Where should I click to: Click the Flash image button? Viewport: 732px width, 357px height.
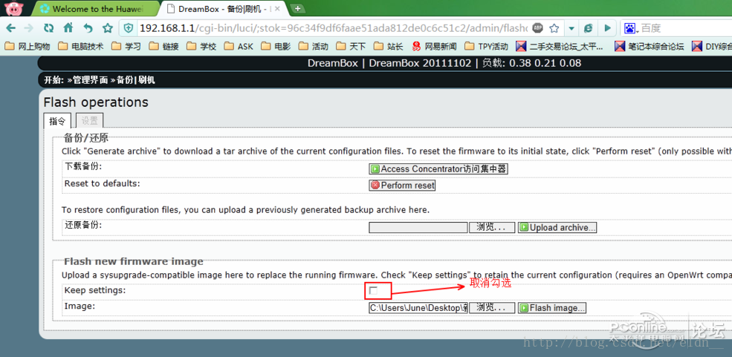552,307
